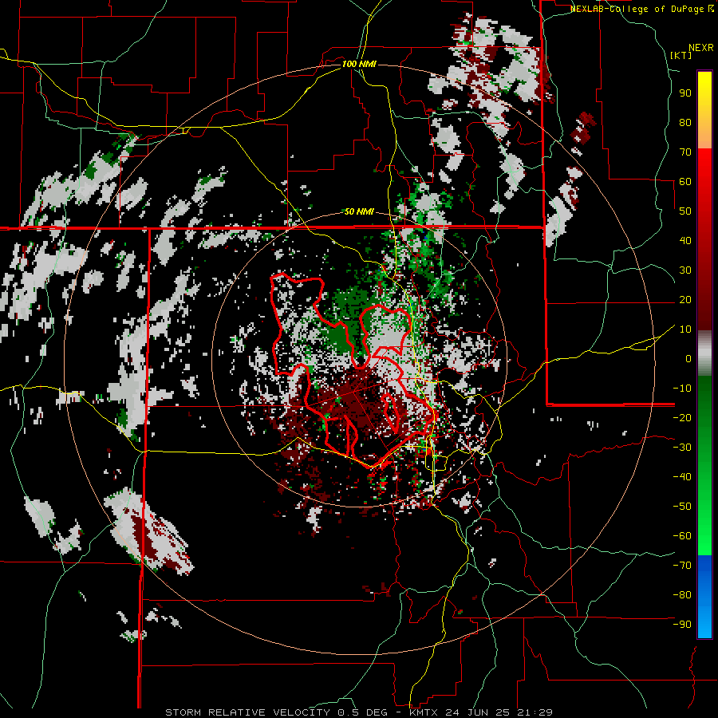Click the [KT] units label

tap(681, 55)
